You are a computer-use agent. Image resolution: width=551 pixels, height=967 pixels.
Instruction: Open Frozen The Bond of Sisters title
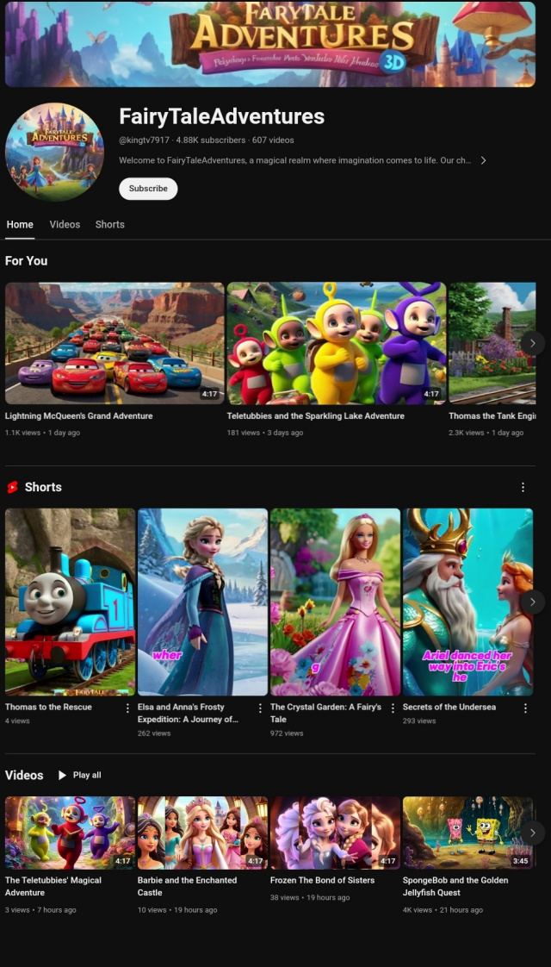[x=322, y=881]
